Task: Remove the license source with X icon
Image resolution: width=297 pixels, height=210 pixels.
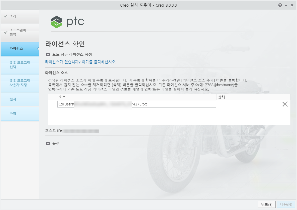Action: 285,104
